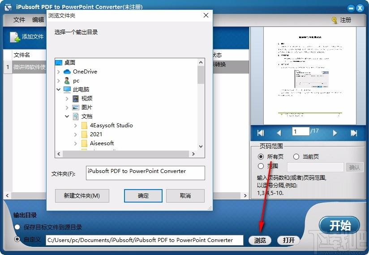The image size is (369, 255).
Task: Click the Open (打开) button
Action: click(x=289, y=240)
